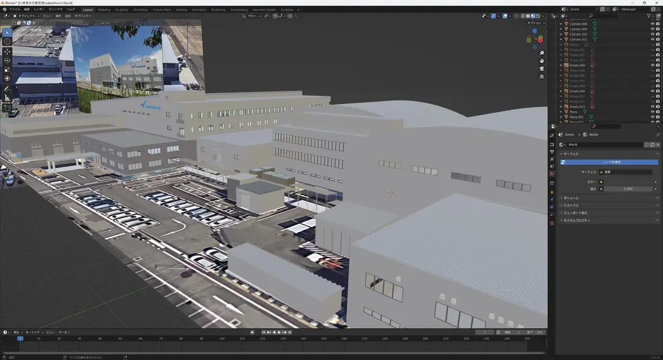The image size is (663, 360).
Task: Expand the Empty.004 tree item
Action: tap(561, 65)
